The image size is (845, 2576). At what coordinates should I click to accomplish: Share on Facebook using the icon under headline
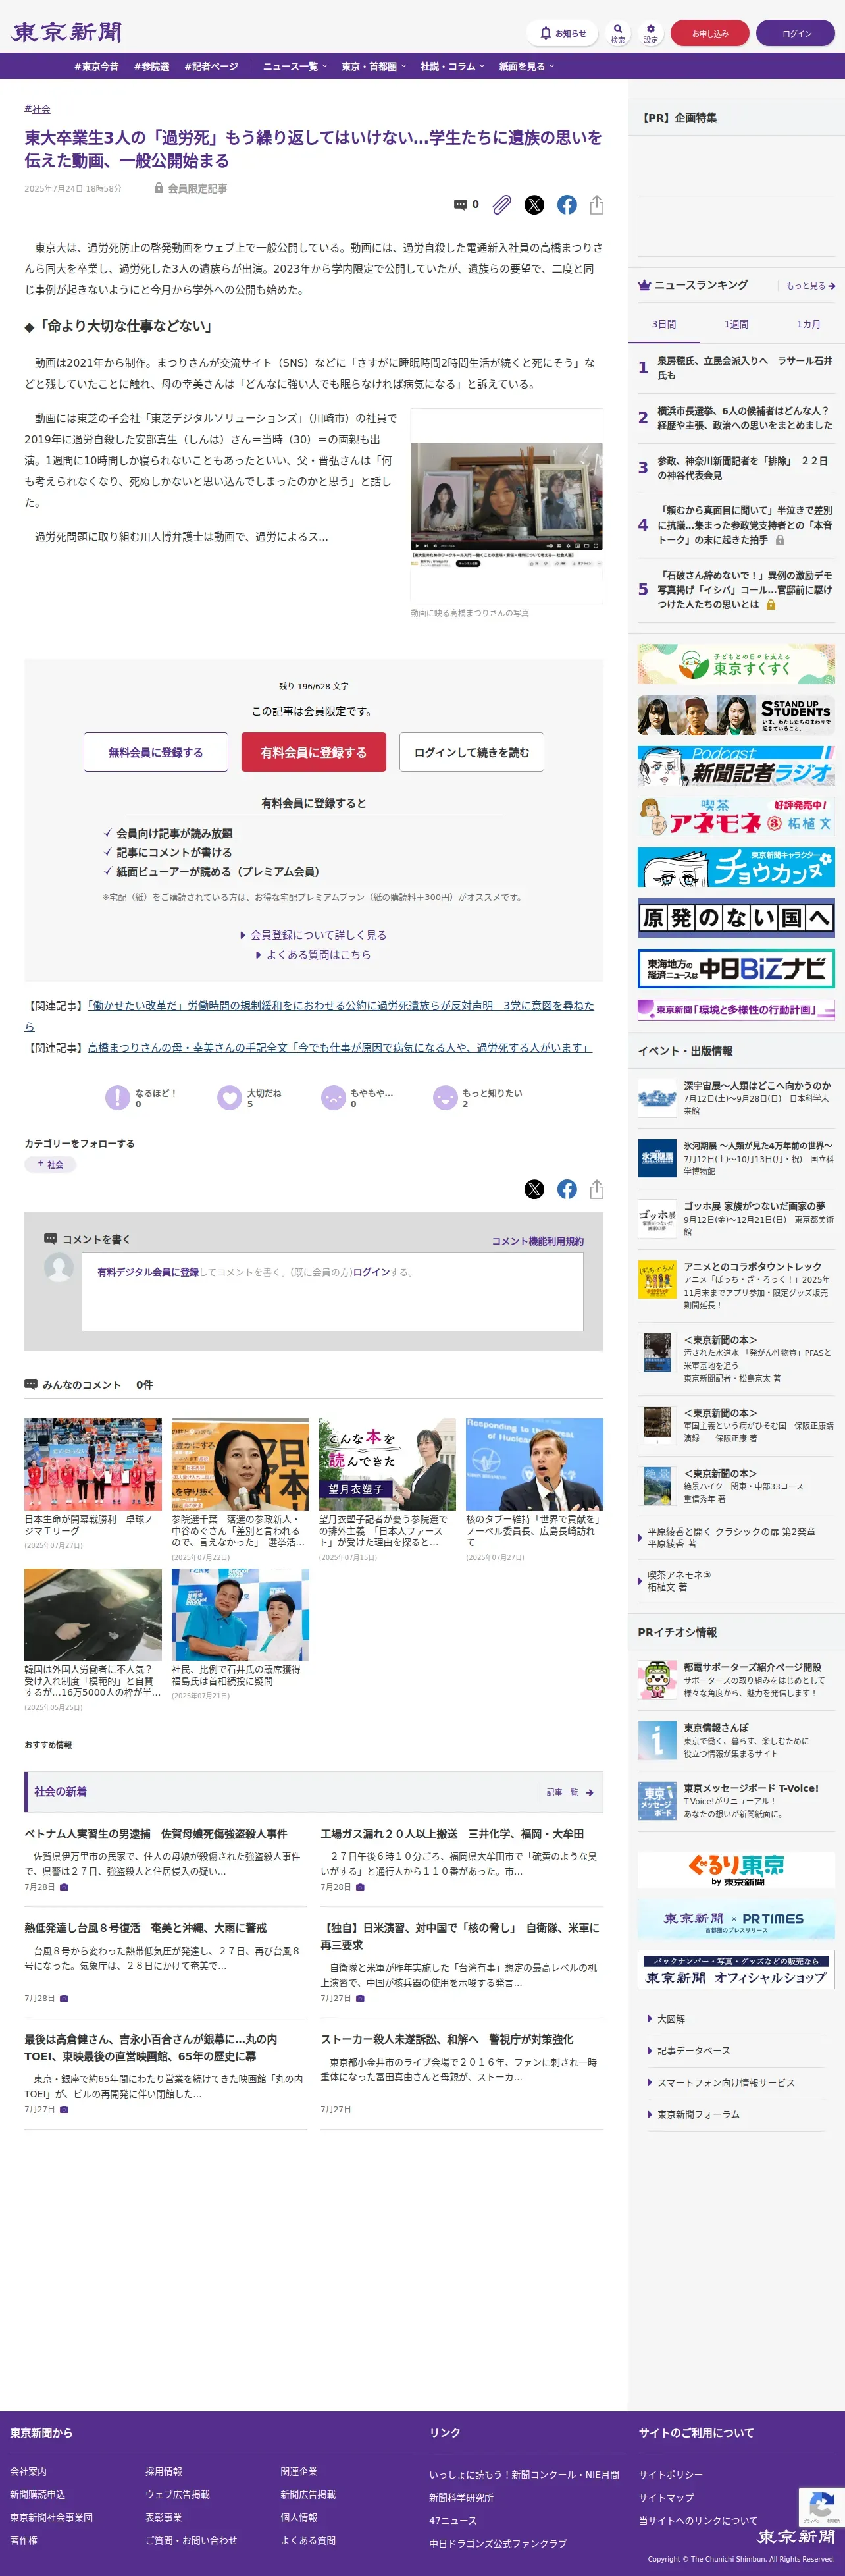[x=567, y=205]
